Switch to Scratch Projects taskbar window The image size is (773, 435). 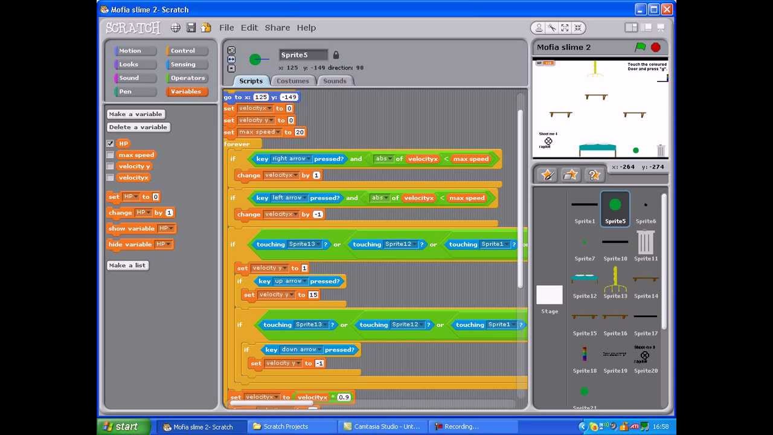point(292,427)
